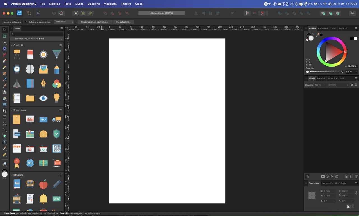This screenshot has width=359, height=216.
Task: Click the layer effects FX icon
Action: coord(332,176)
